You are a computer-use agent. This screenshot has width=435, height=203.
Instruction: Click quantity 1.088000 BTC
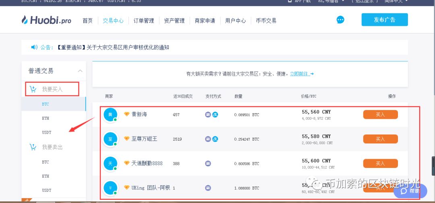(246, 188)
